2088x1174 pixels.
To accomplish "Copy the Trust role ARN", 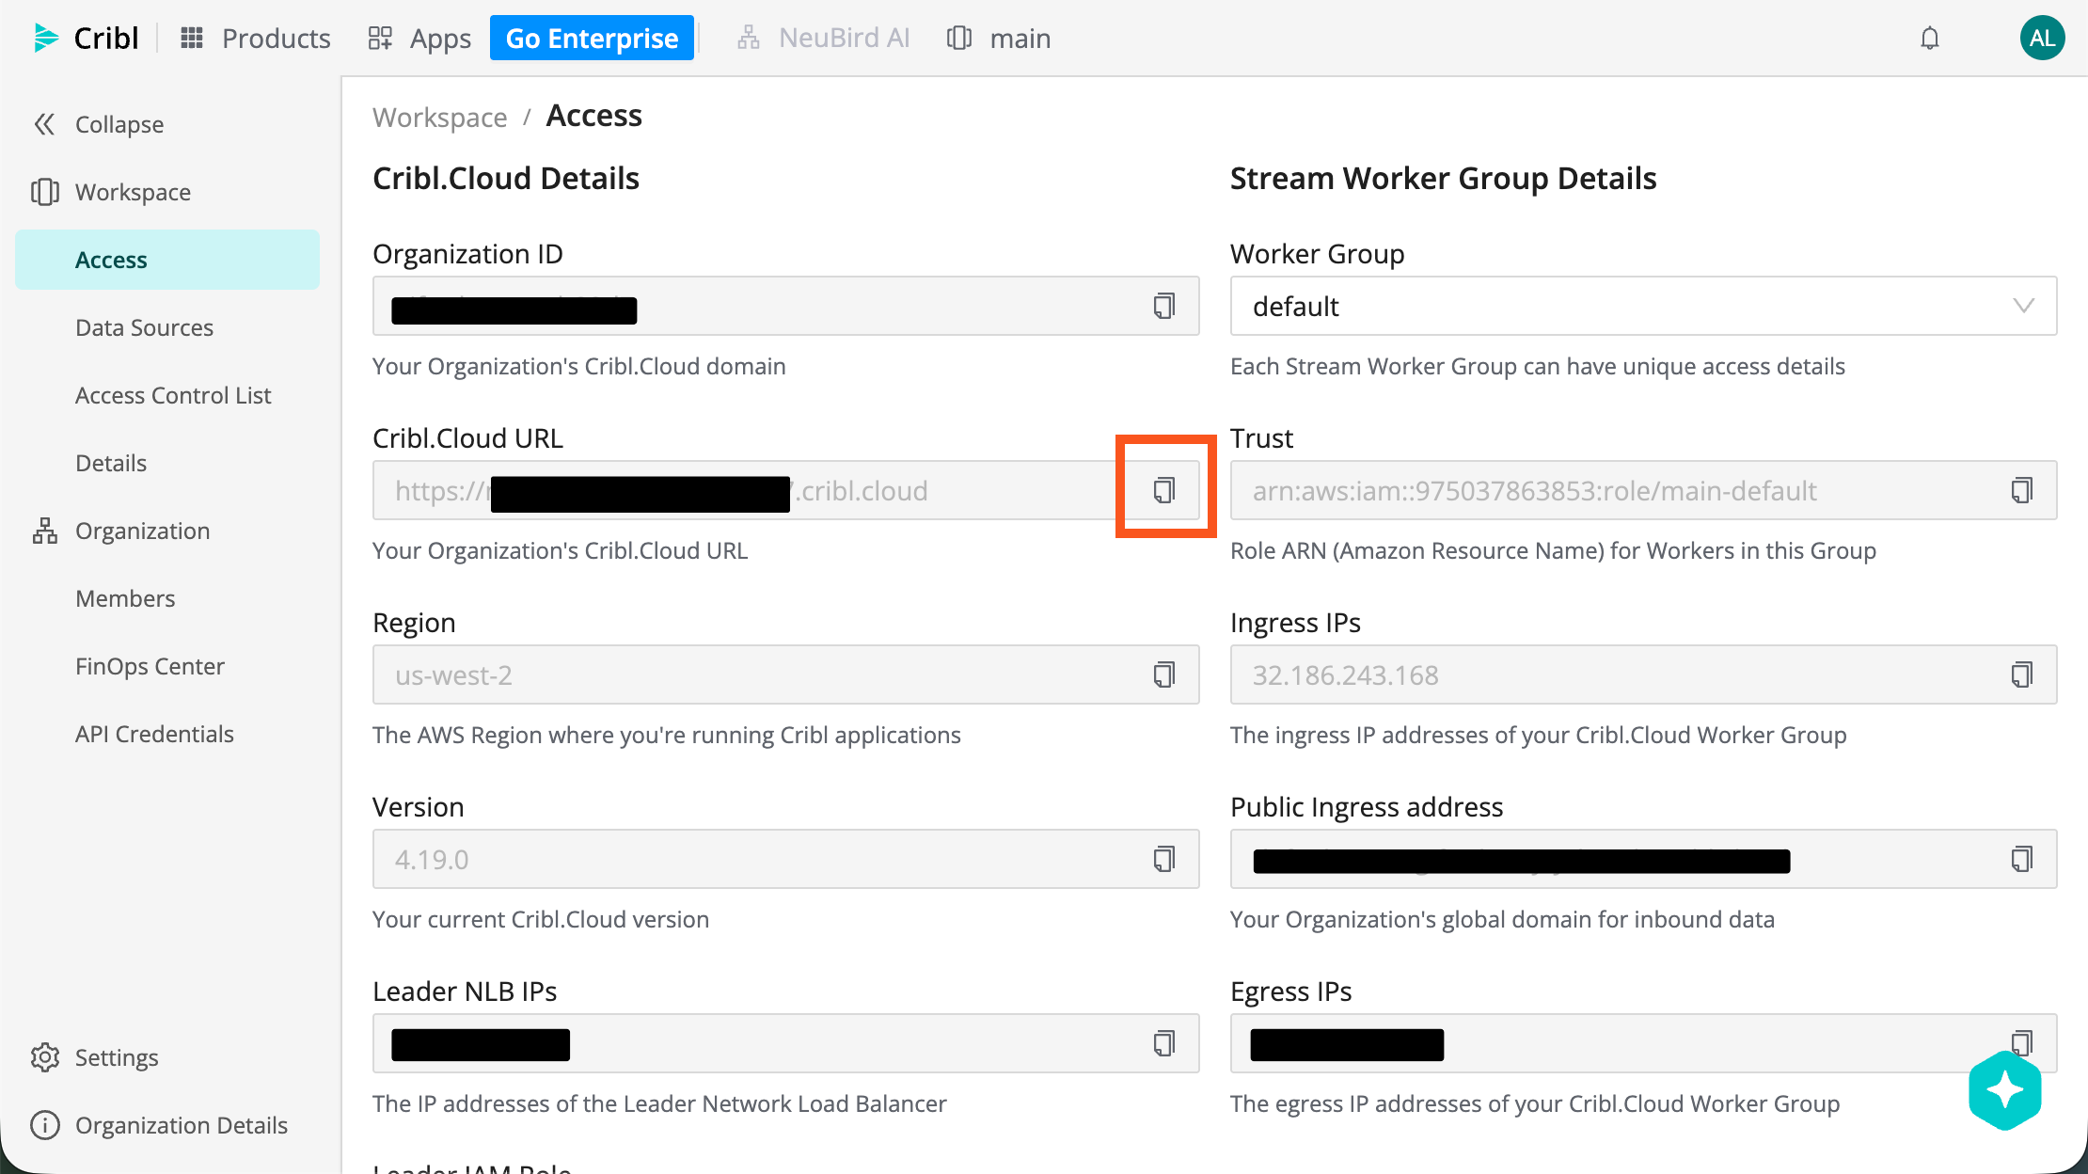I will (x=2022, y=490).
